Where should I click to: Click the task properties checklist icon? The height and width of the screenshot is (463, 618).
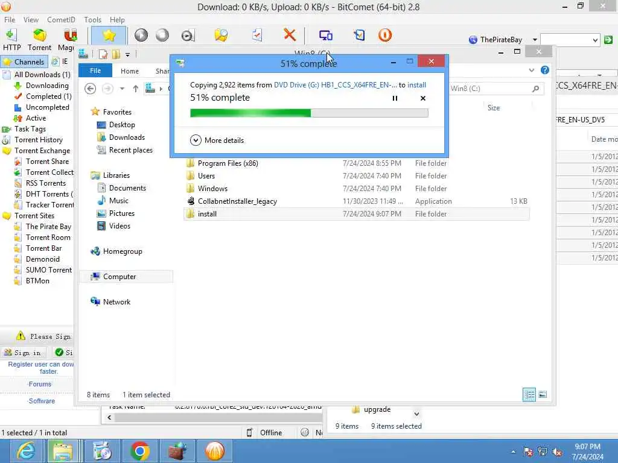coord(256,36)
